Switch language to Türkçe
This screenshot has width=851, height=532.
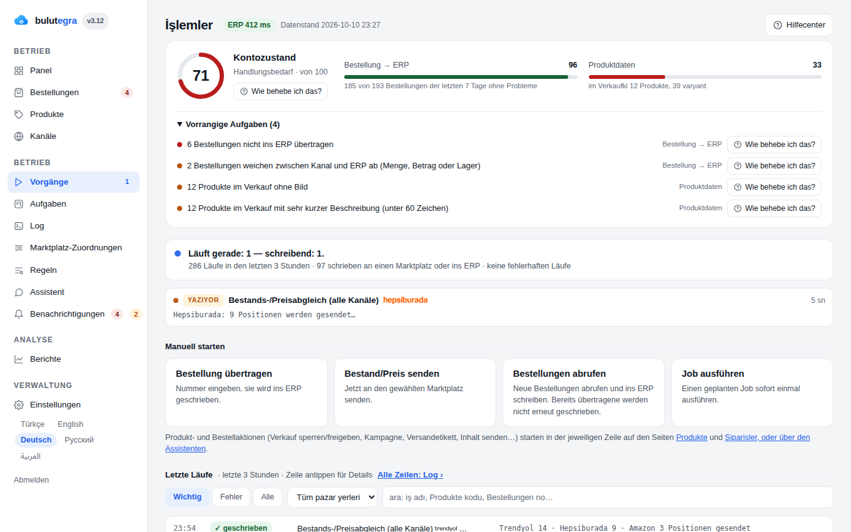(x=33, y=424)
